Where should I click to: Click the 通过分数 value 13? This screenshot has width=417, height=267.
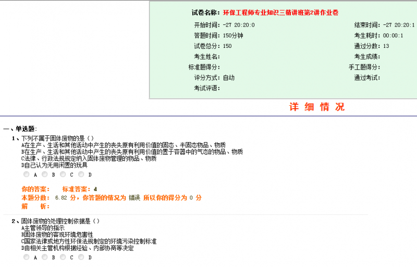[386, 46]
